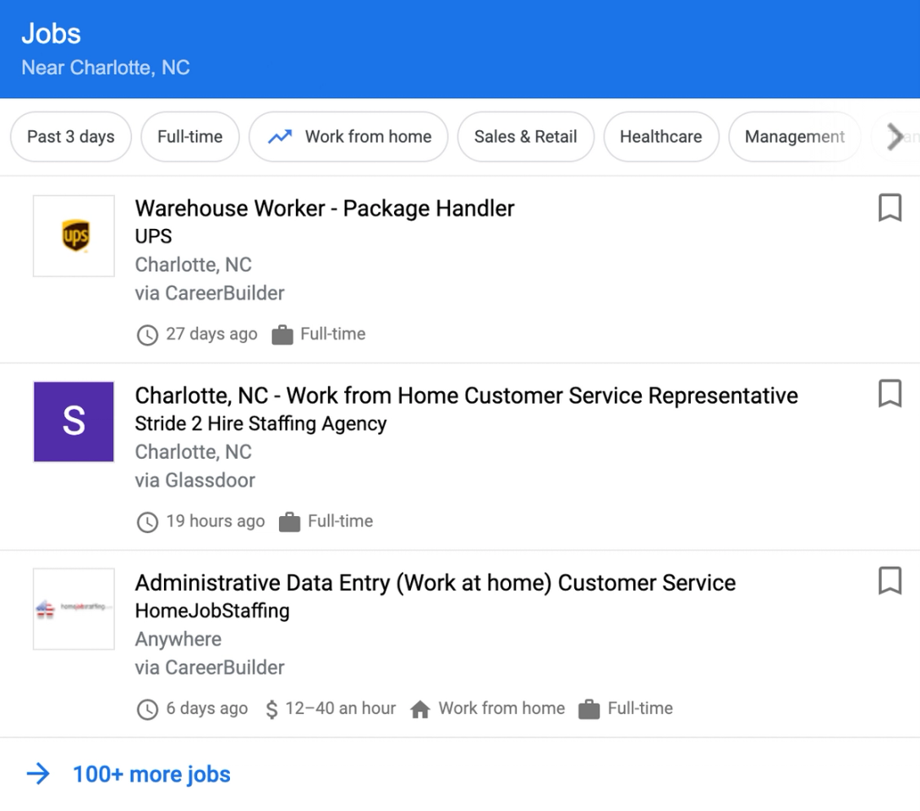Viewport: 920px width, 811px height.
Task: Select the Sales & Retail filter chip
Action: coord(525,136)
